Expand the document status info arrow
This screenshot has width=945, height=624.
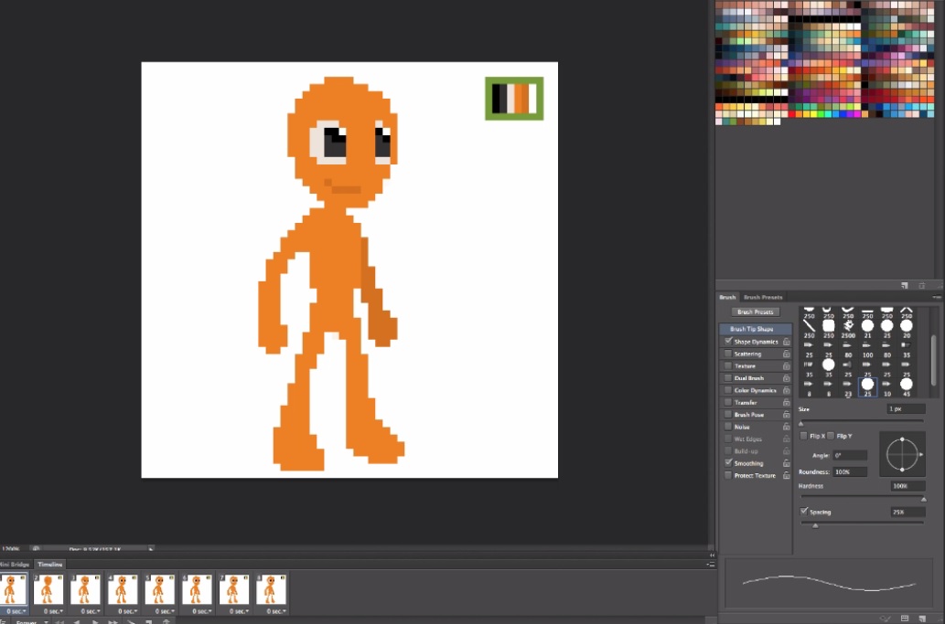click(151, 549)
